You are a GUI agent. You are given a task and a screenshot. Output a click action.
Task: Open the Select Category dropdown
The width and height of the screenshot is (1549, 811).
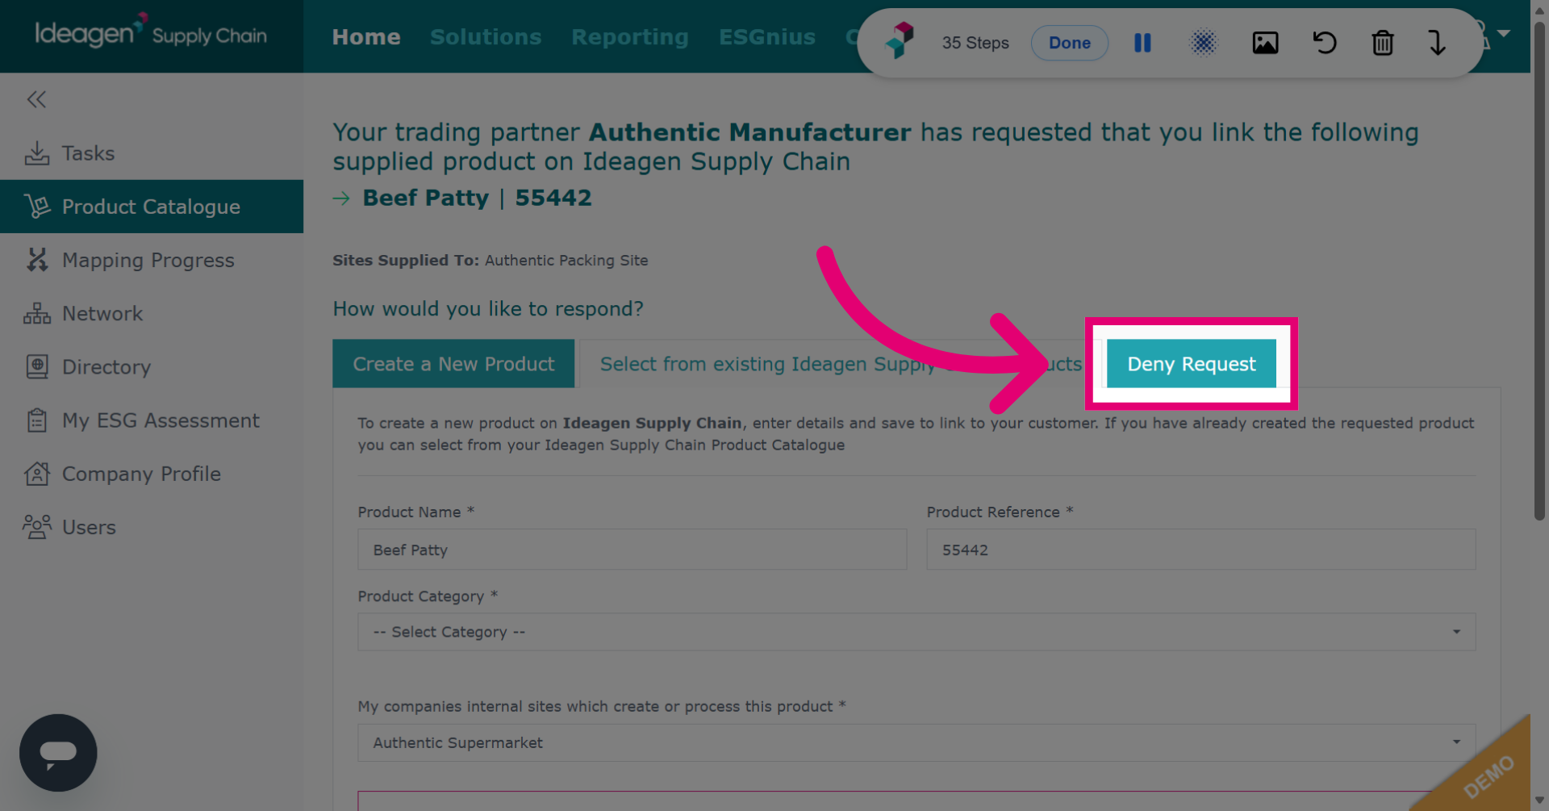coord(916,632)
